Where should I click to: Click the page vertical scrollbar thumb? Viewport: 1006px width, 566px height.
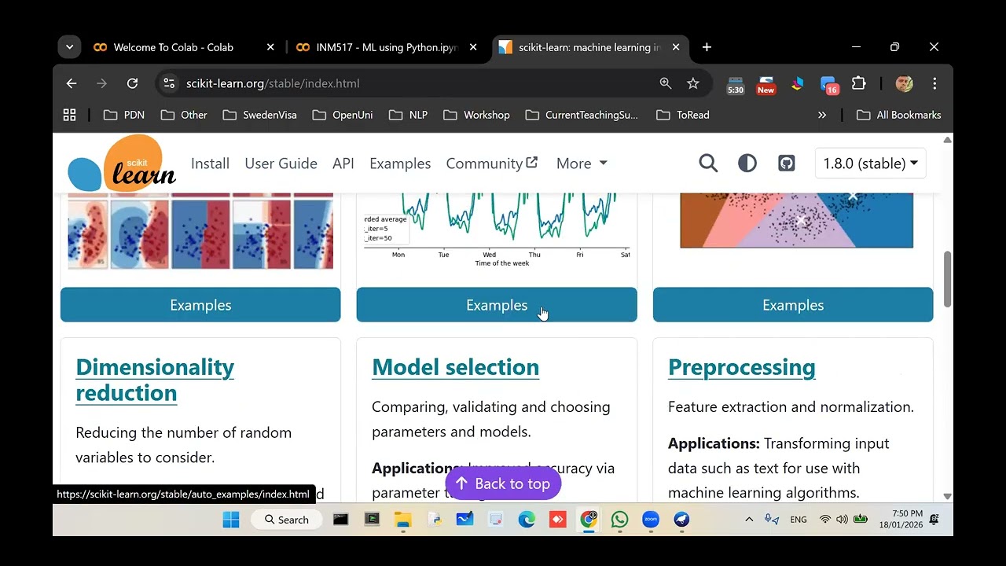coord(947,280)
